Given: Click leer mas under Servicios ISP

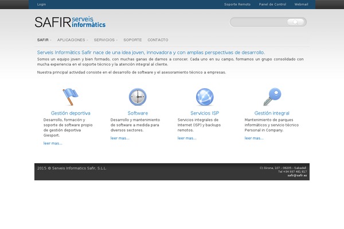Looking at the screenshot, I should 187,139.
